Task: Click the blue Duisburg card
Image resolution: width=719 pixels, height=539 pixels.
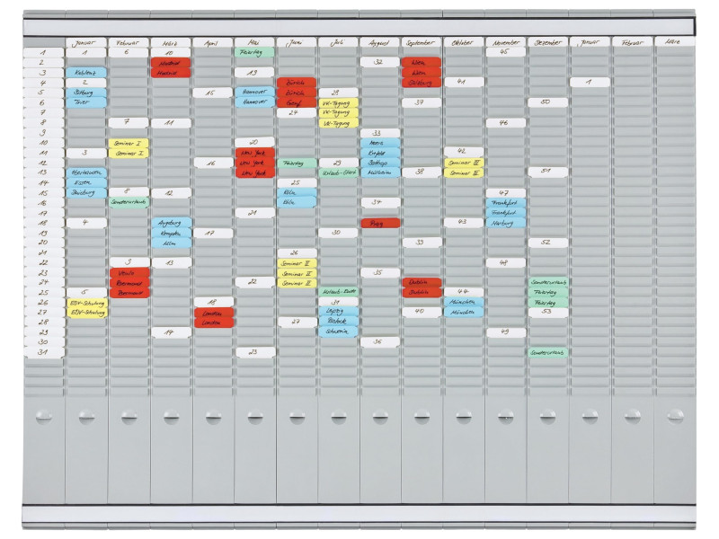Action: click(86, 192)
